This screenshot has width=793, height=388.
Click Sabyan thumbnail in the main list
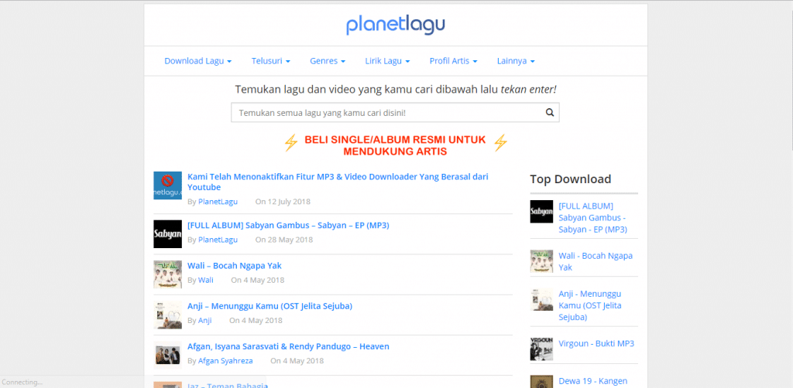click(167, 233)
